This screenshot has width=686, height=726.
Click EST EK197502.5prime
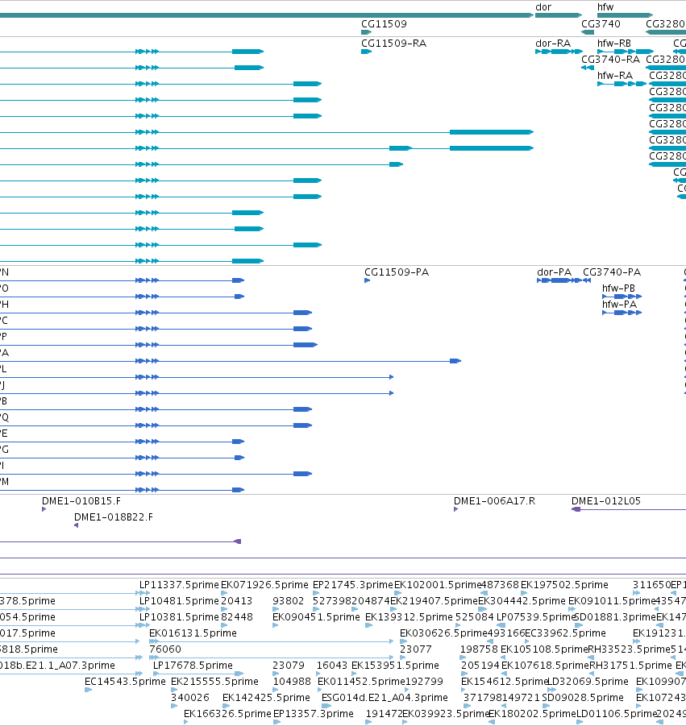564,585
